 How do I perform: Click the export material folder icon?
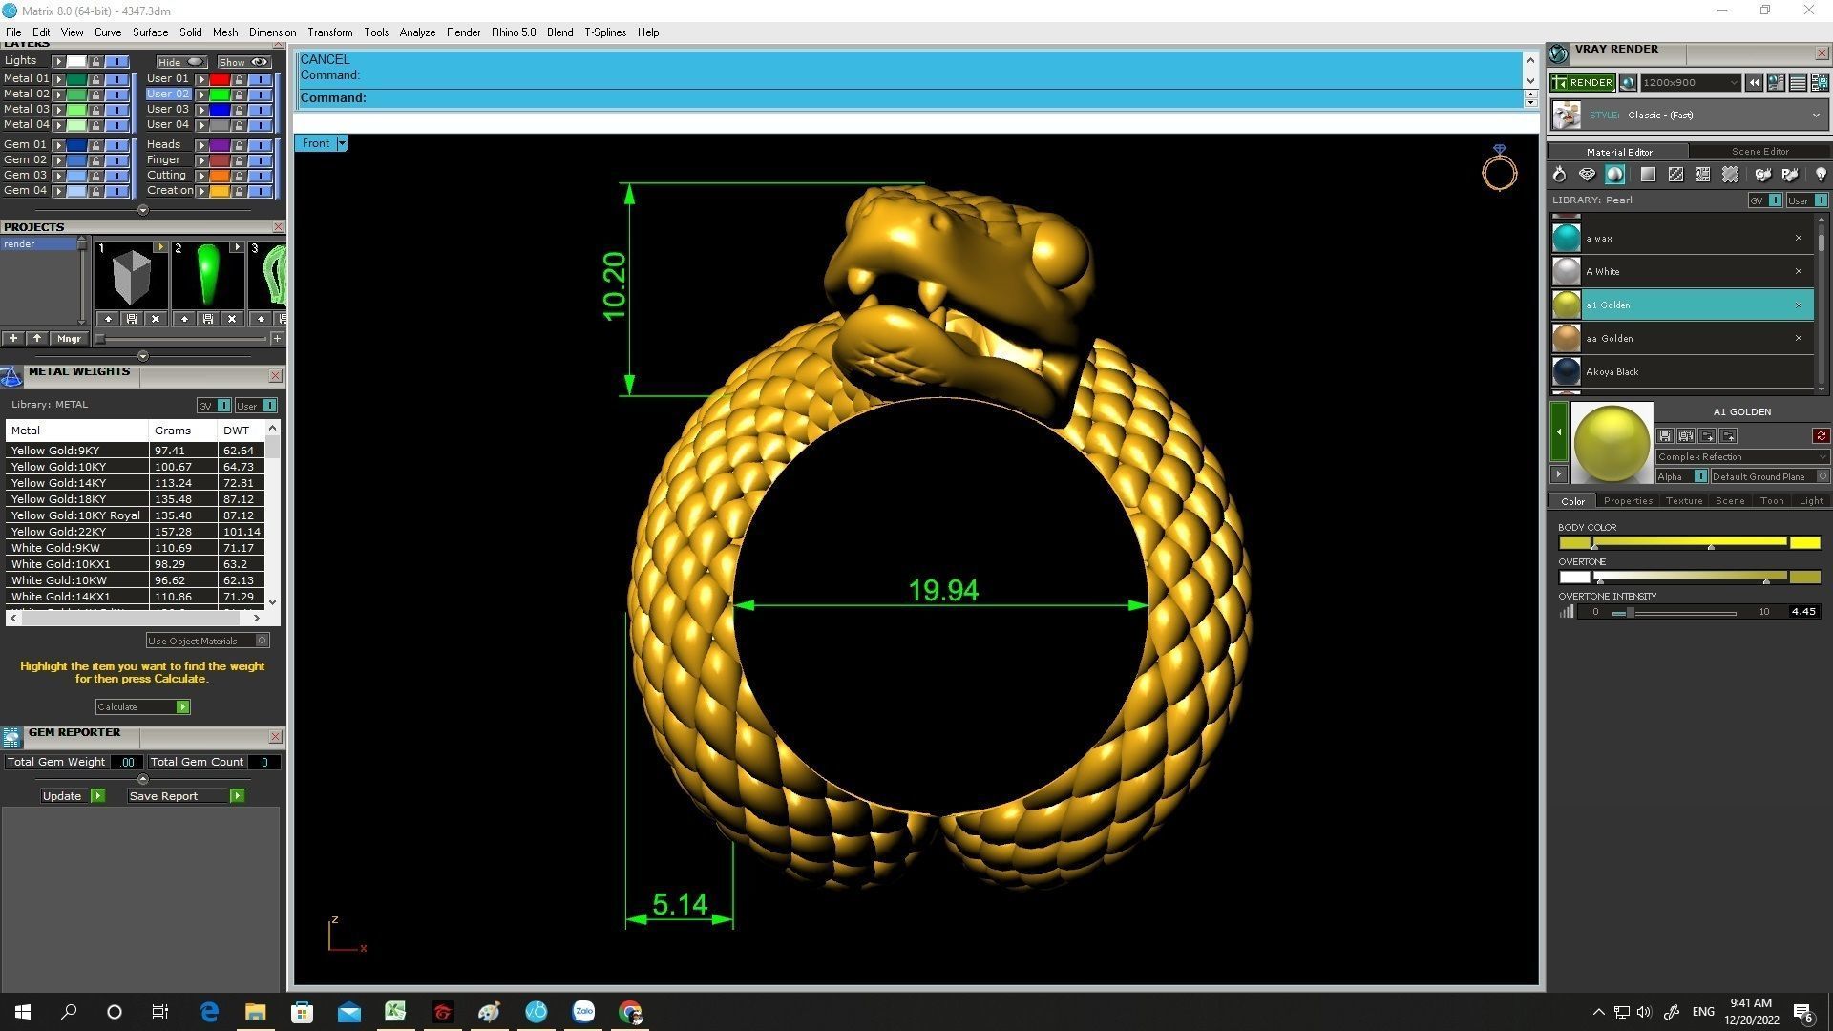click(x=1728, y=436)
